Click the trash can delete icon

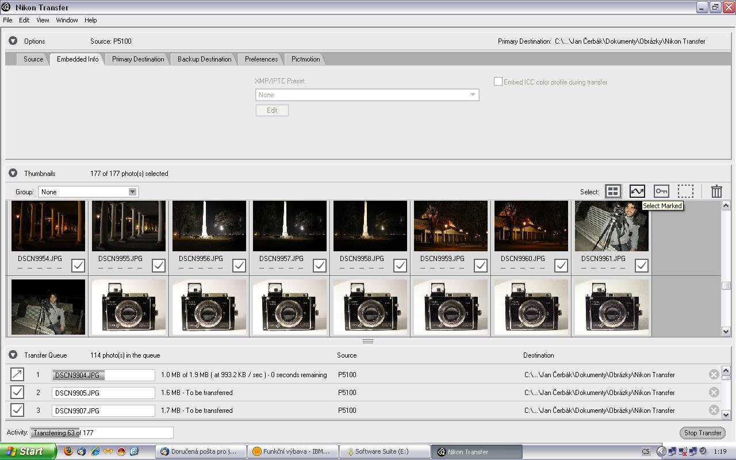(x=716, y=191)
